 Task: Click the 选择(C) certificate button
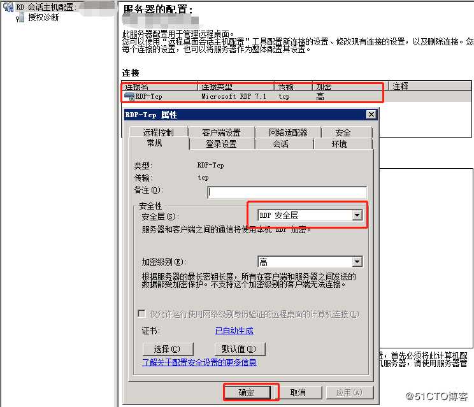pyautogui.click(x=168, y=349)
